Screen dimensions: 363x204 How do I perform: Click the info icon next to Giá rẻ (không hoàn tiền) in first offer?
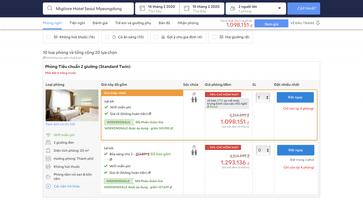tap(150, 114)
